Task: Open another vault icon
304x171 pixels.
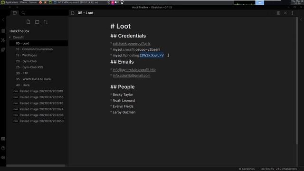Action: (3, 139)
